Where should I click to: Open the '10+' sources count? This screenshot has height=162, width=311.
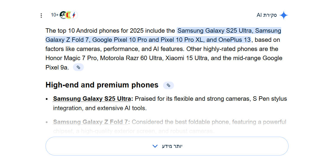coord(55,15)
